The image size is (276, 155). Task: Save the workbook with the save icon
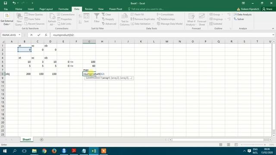[5, 3]
